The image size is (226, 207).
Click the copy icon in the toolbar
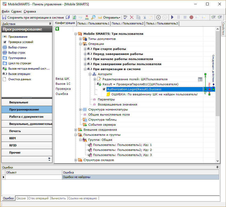pos(138,18)
